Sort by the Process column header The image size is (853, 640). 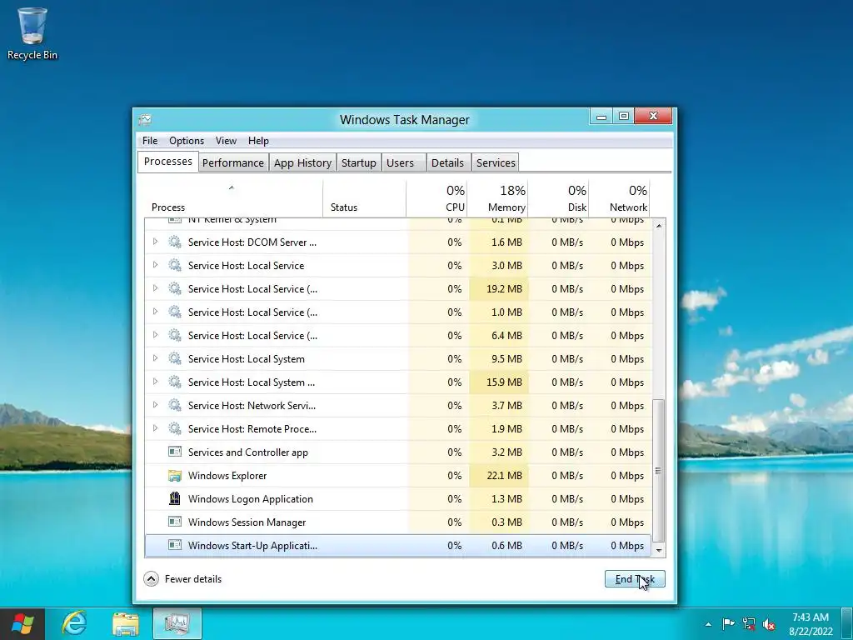pos(233,198)
